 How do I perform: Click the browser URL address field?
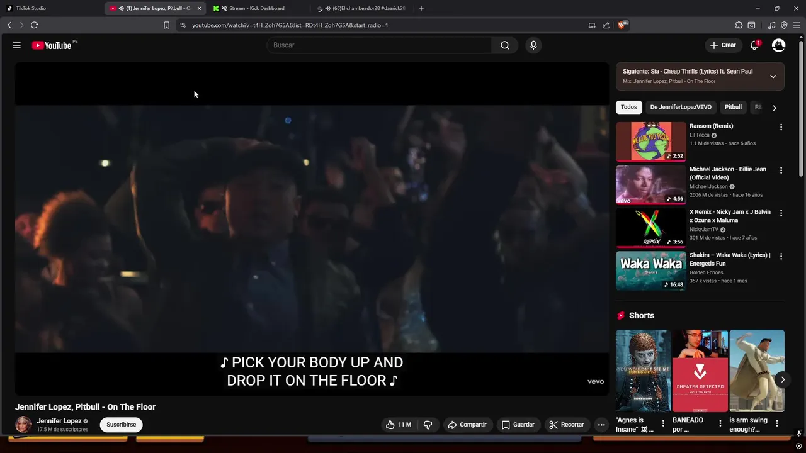[x=384, y=25]
